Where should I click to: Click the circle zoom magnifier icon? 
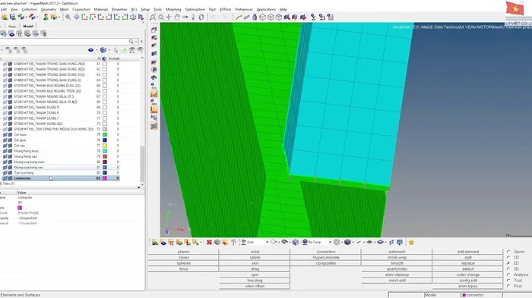tap(161, 17)
